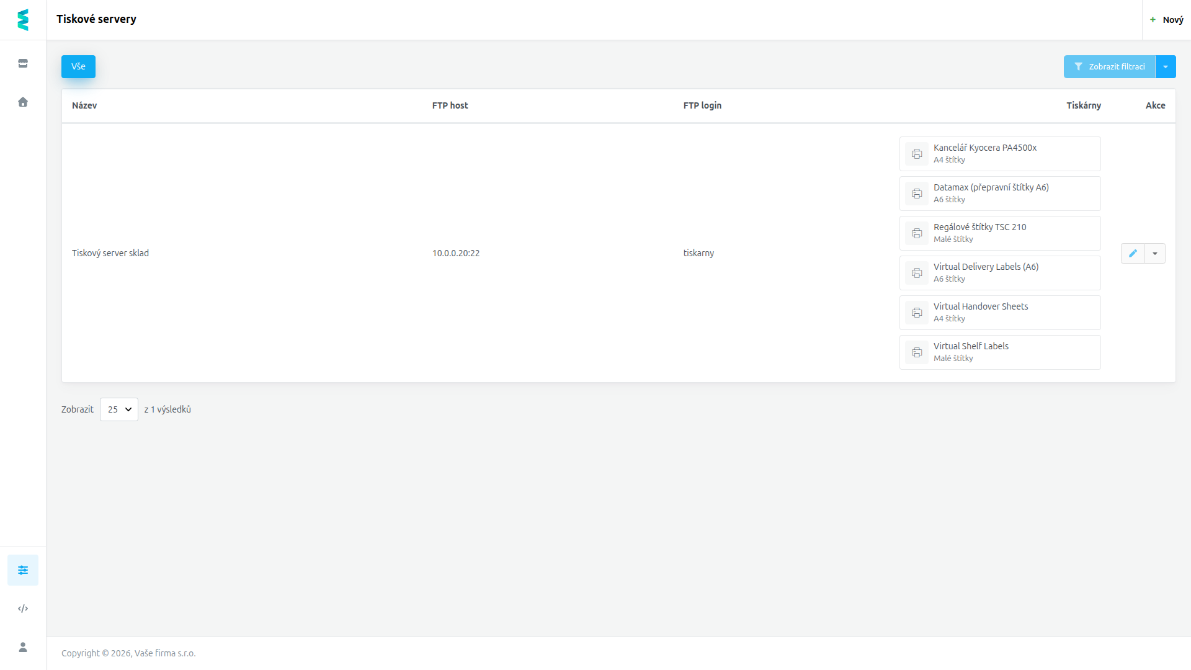Viewport: 1191px width, 670px height.
Task: Open the store icon in sidebar
Action: (x=23, y=63)
